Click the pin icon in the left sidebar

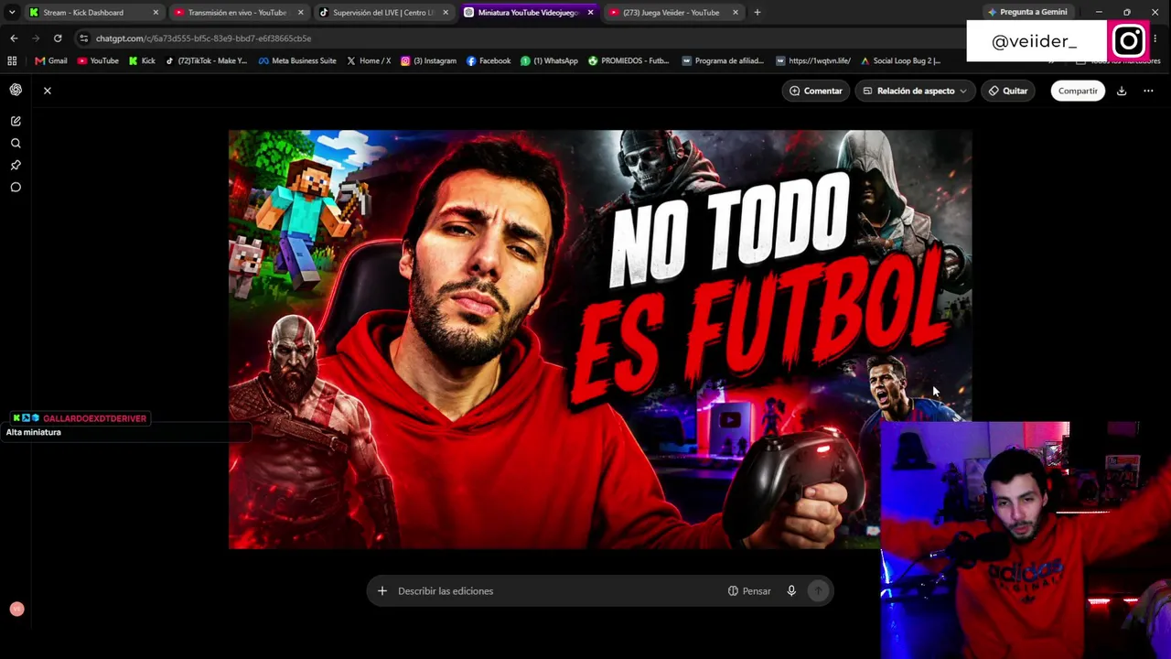click(16, 165)
